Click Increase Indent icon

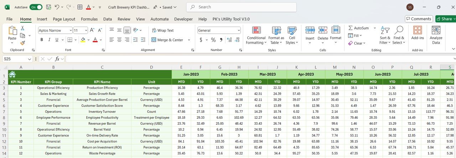144,40
